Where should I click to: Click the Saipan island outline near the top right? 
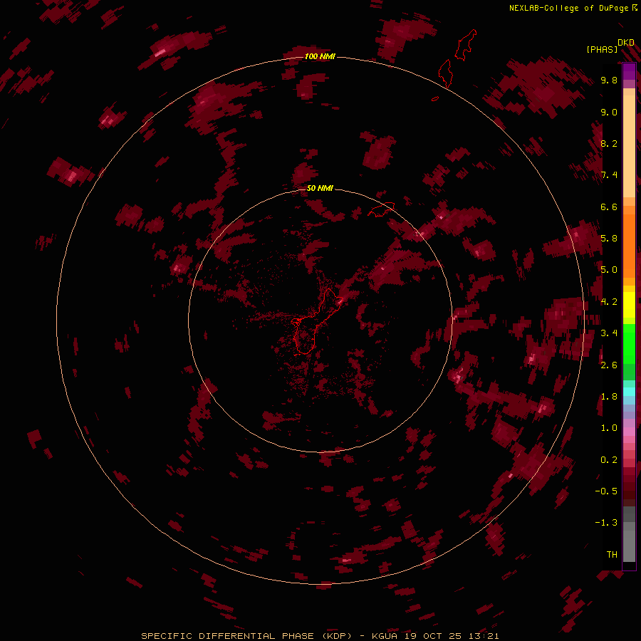point(466,45)
